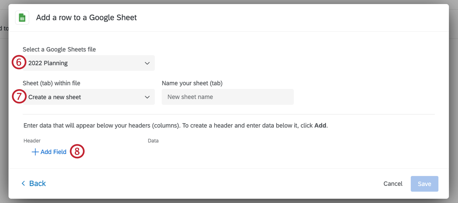Image resolution: width=458 pixels, height=203 pixels.
Task: Click the plus icon beside Add Field
Action: pyautogui.click(x=35, y=152)
